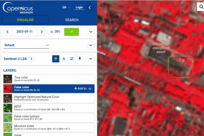Image resolution: width=204 pixels, height=136 pixels.
Task: Click the pin icon
Action: pos(80,59)
